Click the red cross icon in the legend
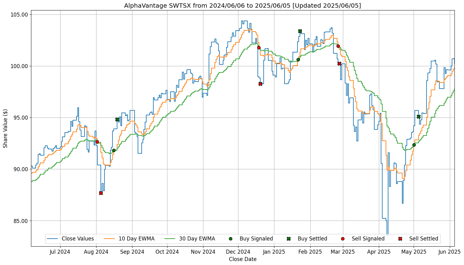The width and height of the screenshot is (464, 265). [x=400, y=239]
